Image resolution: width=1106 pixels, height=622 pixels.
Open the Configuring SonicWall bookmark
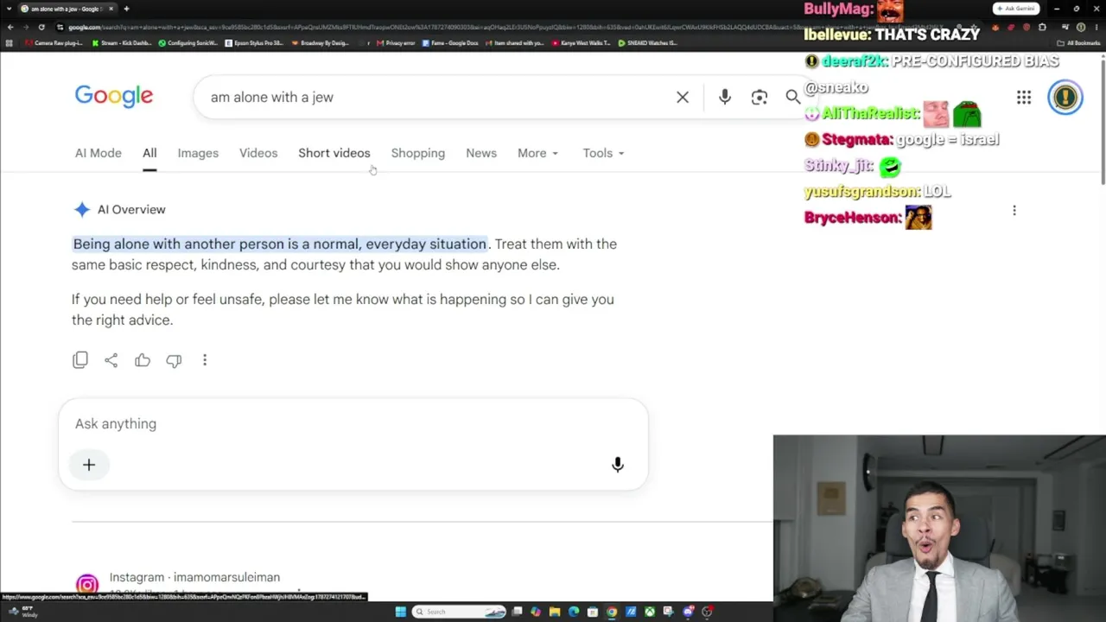click(188, 42)
